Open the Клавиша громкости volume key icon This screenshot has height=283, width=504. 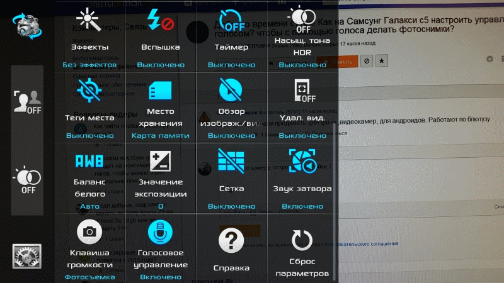(89, 231)
